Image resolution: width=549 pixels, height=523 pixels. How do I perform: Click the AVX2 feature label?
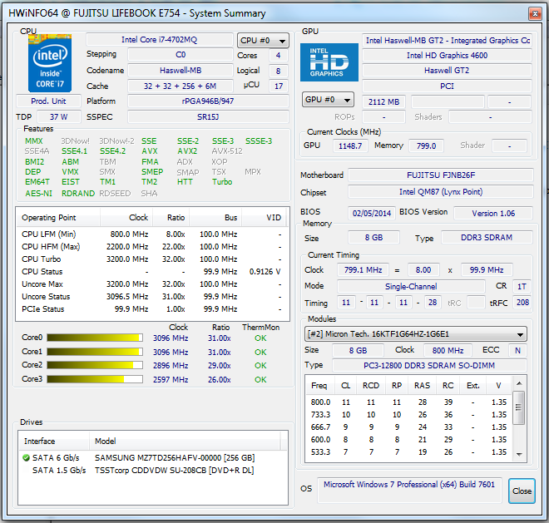point(187,151)
